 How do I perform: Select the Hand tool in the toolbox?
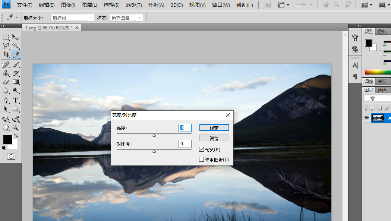point(6,127)
